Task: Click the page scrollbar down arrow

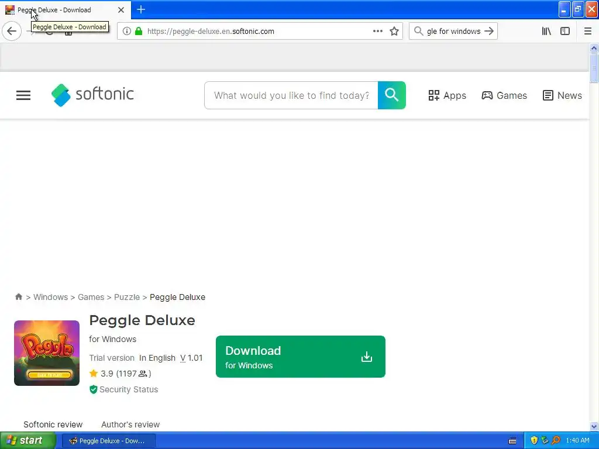Action: tap(594, 426)
